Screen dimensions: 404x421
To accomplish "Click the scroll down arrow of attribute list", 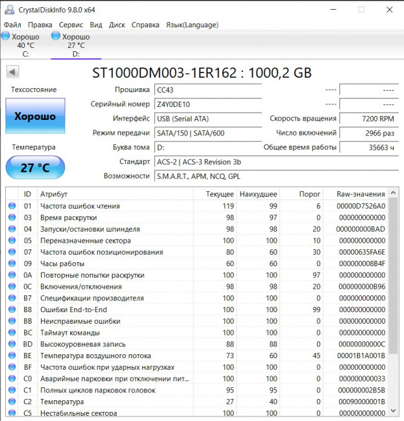I will click(393, 411).
